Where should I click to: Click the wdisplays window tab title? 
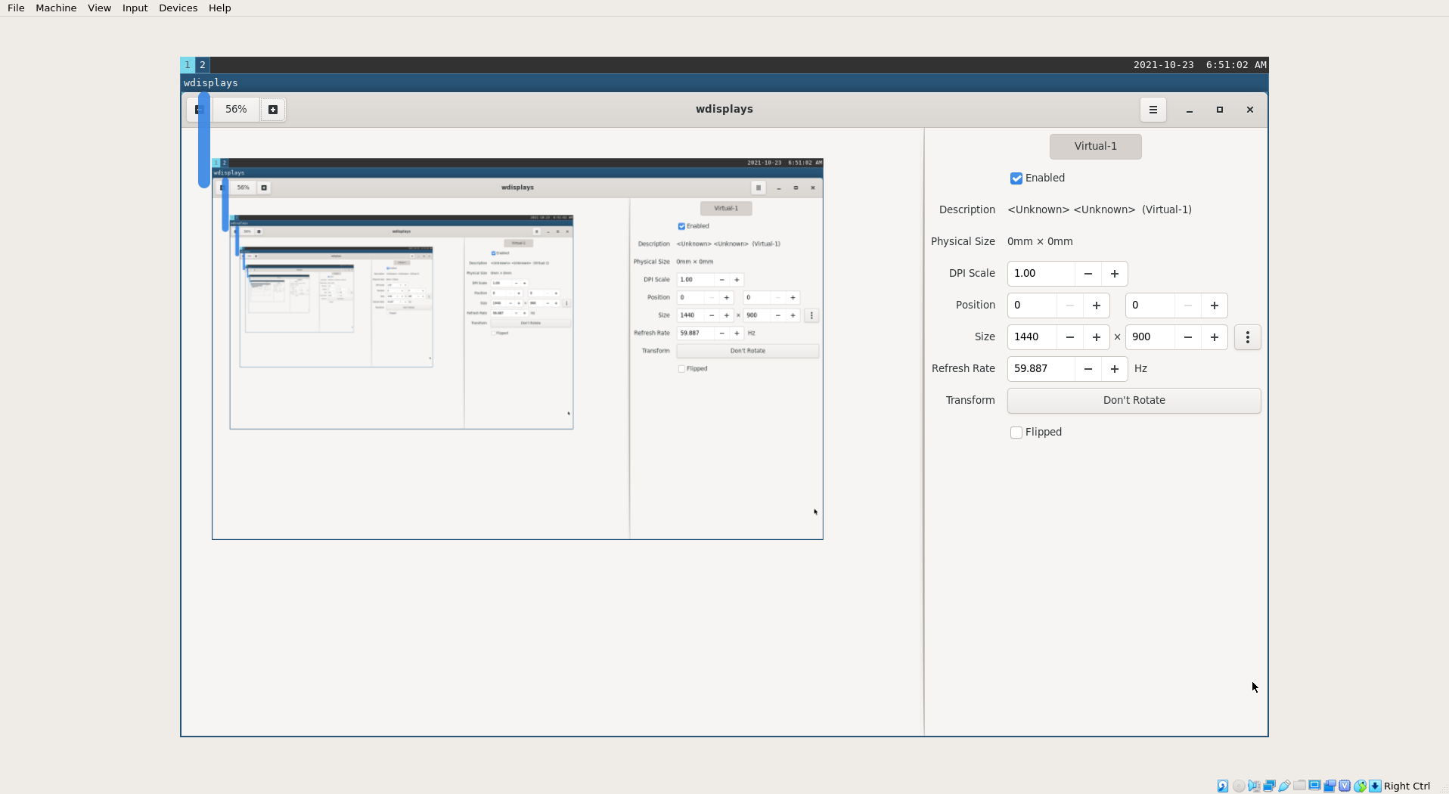coord(211,83)
